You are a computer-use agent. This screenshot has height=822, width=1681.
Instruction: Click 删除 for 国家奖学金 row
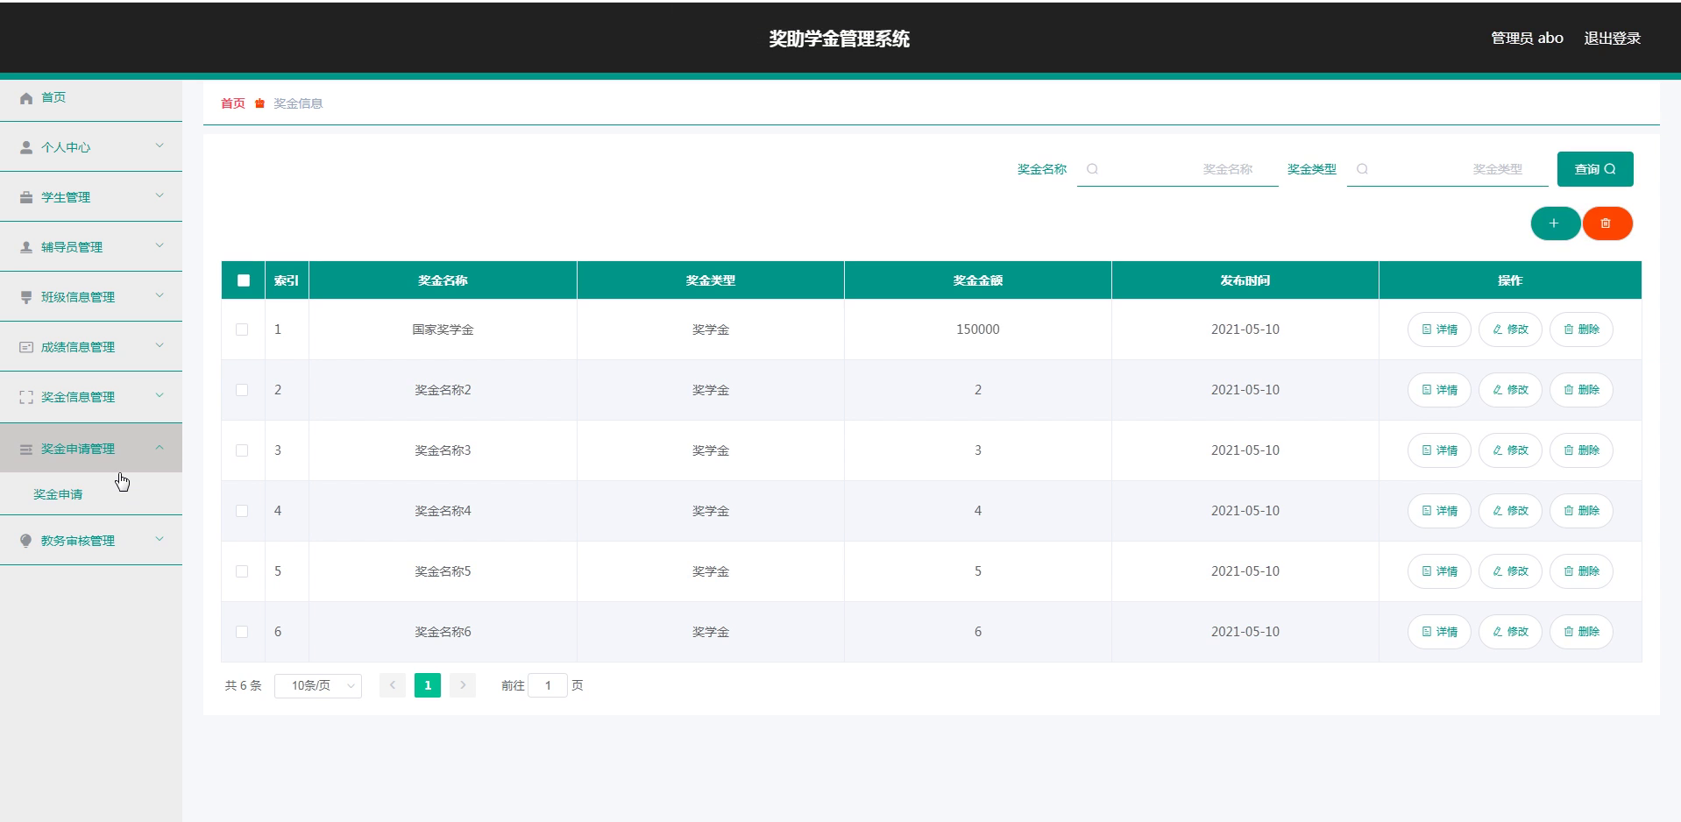click(1581, 330)
